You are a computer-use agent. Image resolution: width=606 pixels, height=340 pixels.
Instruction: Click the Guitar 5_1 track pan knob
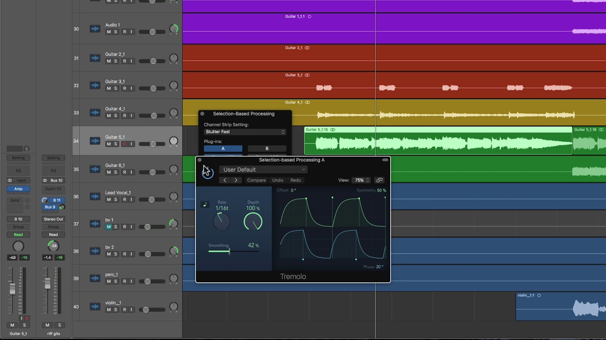coord(174,141)
